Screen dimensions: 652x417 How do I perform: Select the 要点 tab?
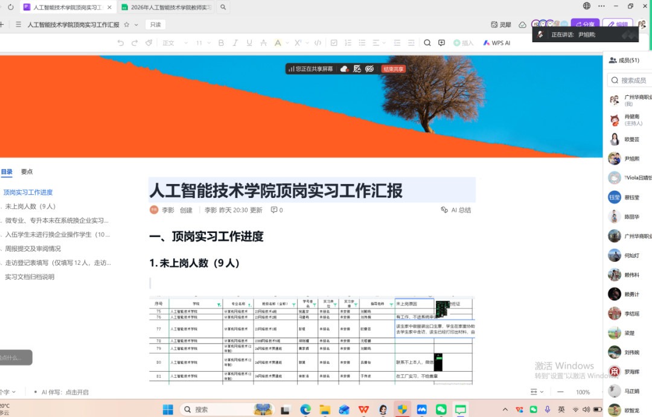pyautogui.click(x=27, y=172)
